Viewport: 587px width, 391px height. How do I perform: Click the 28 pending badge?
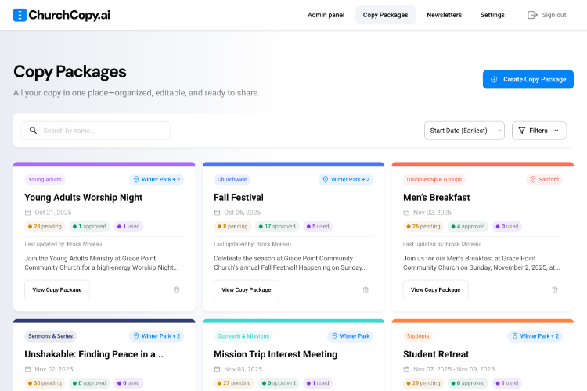click(x=45, y=226)
